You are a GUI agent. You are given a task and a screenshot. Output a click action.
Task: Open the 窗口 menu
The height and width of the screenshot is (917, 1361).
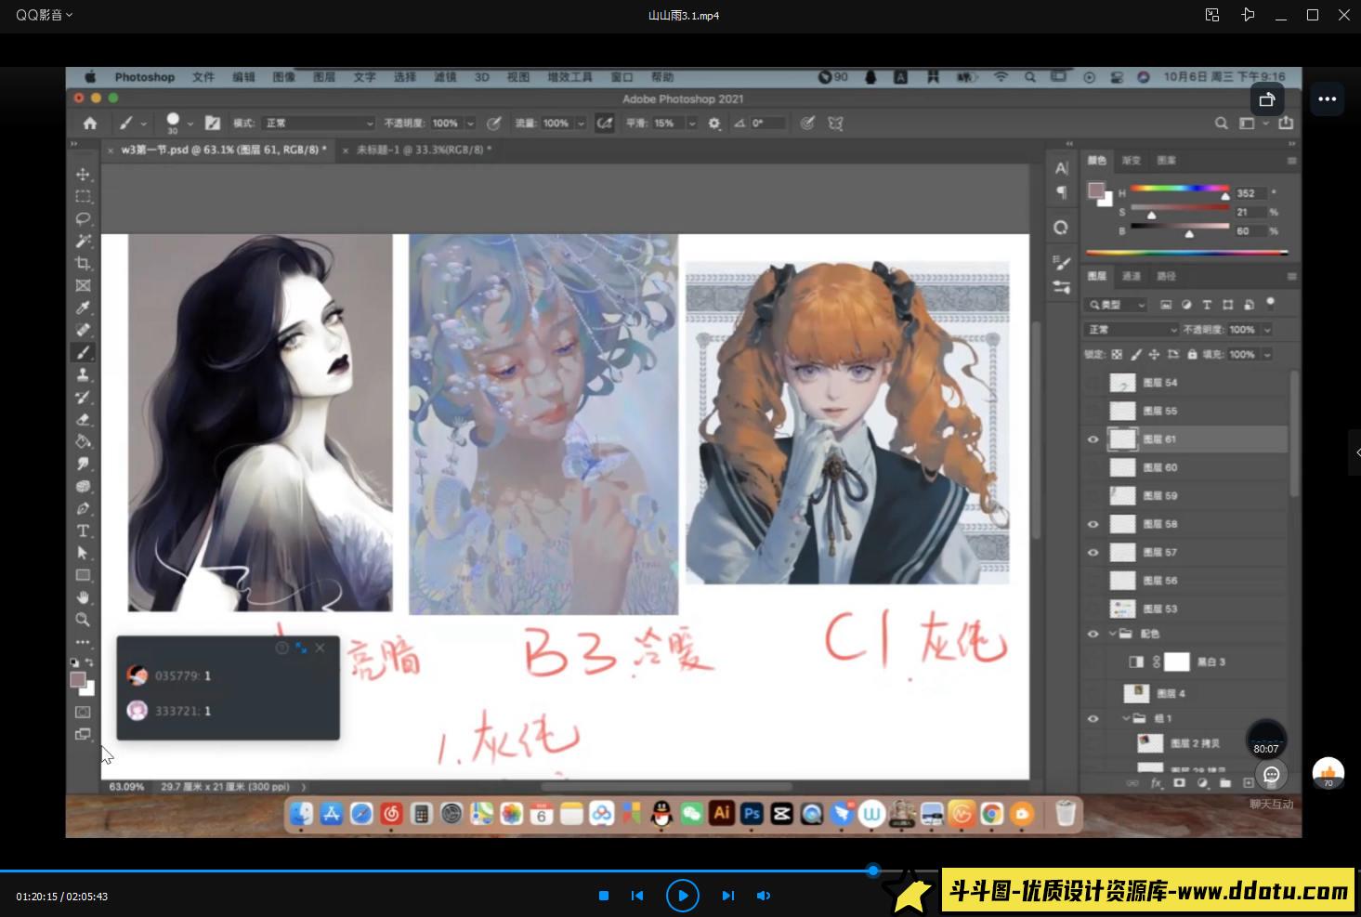coord(622,77)
